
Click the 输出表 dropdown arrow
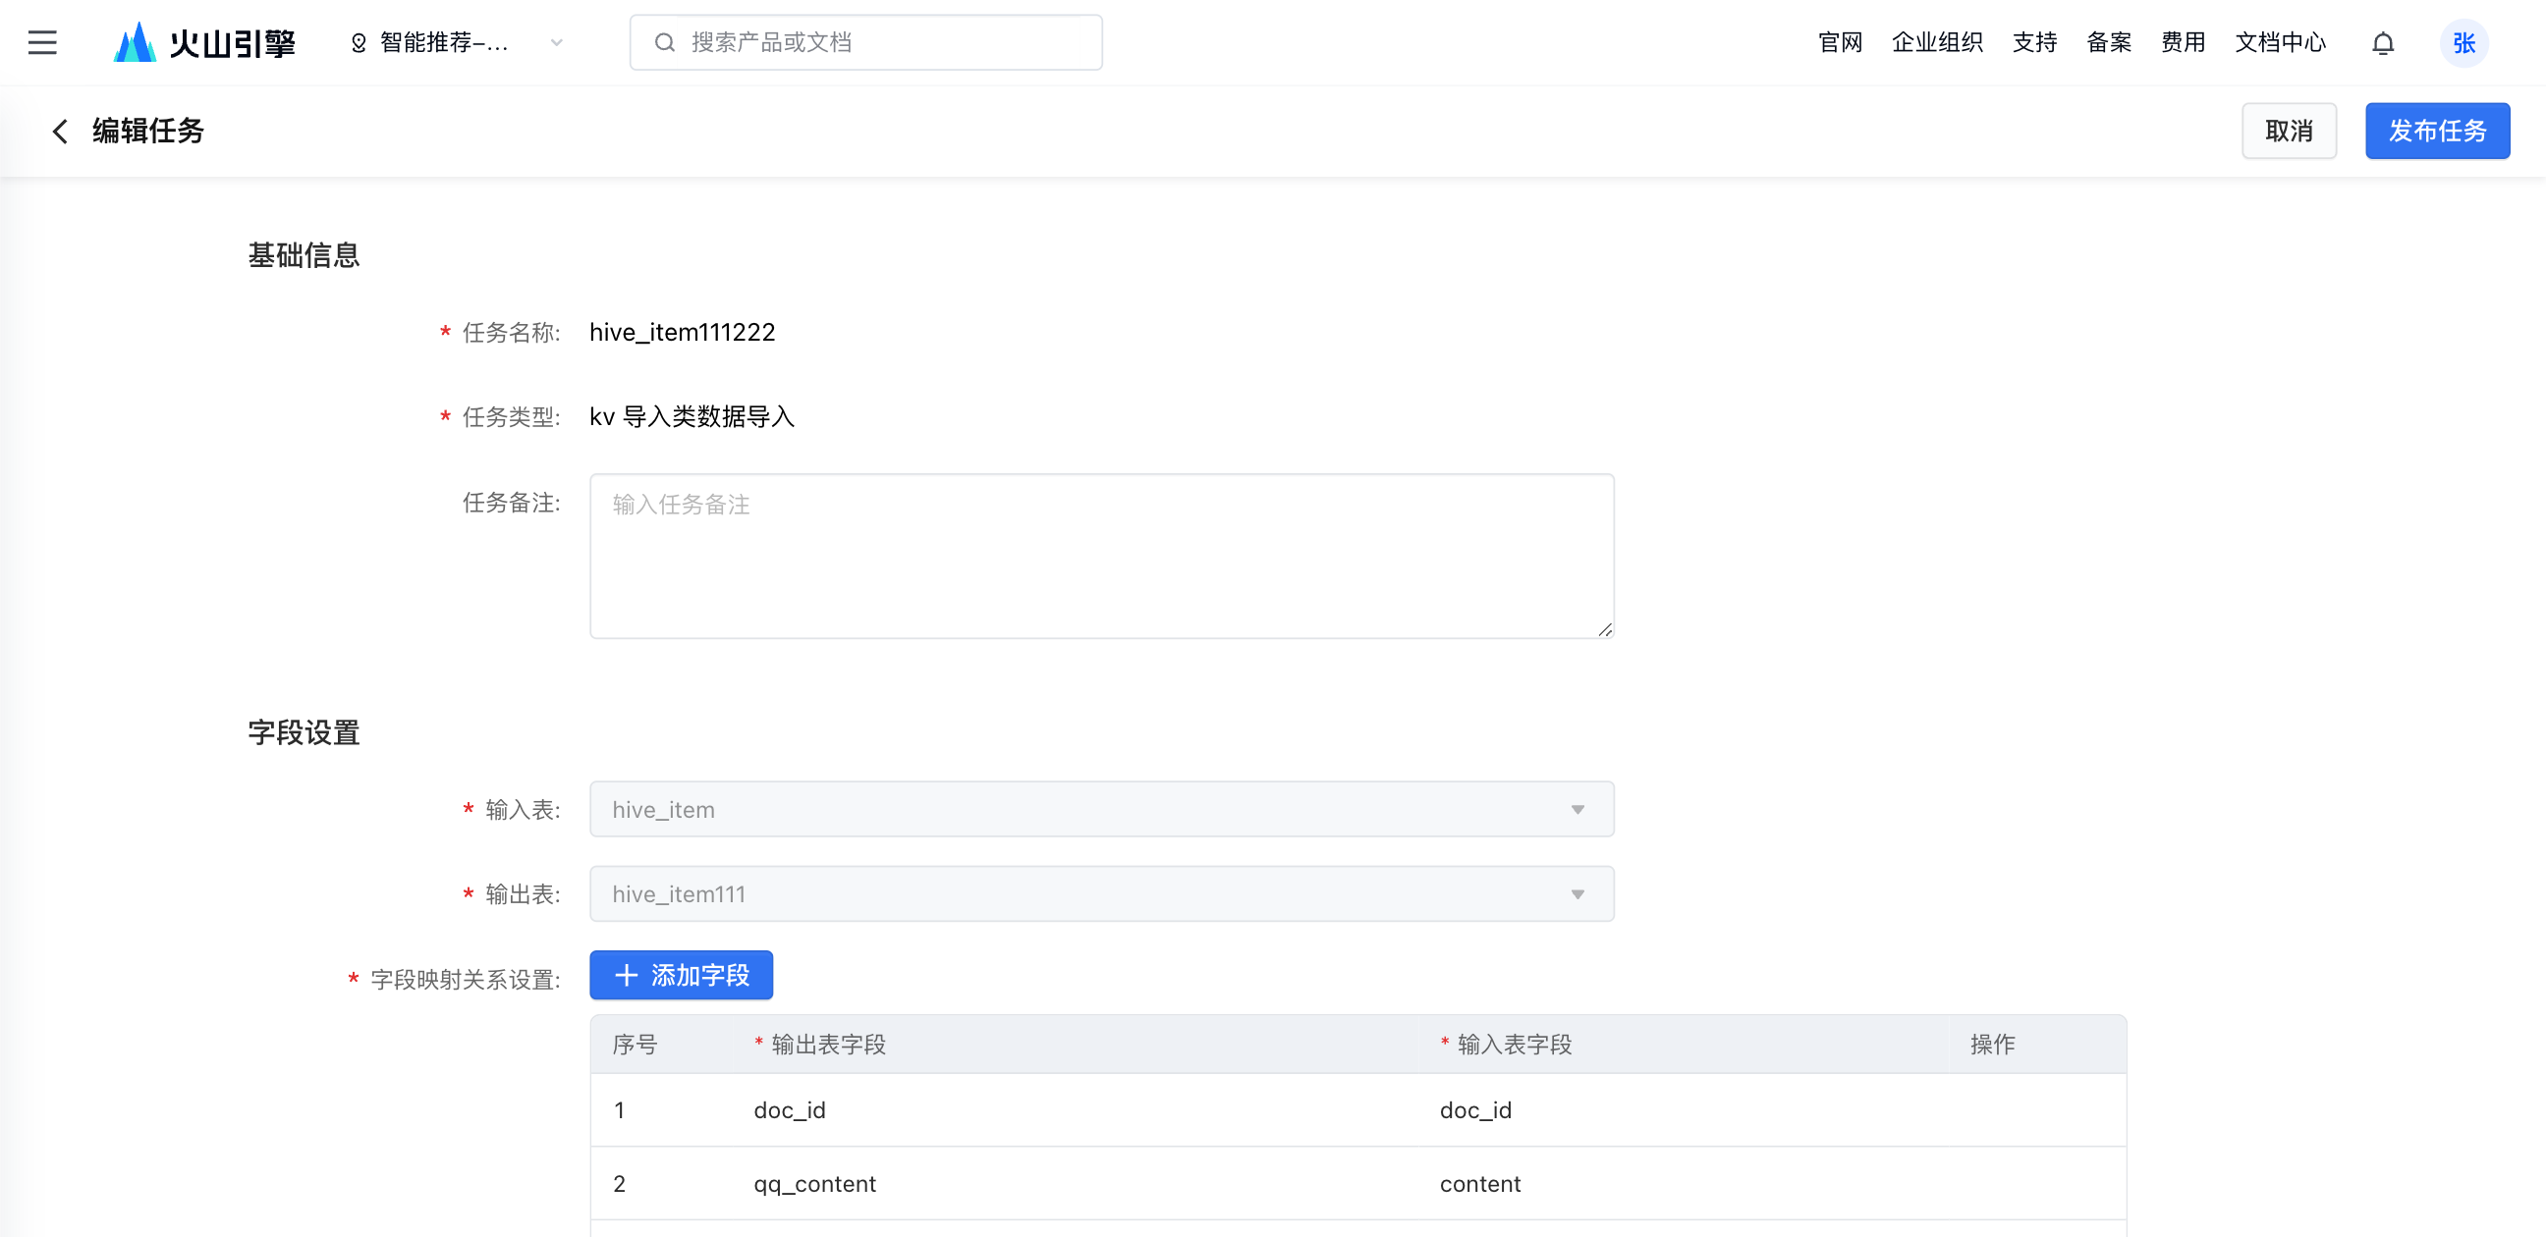1577,895
